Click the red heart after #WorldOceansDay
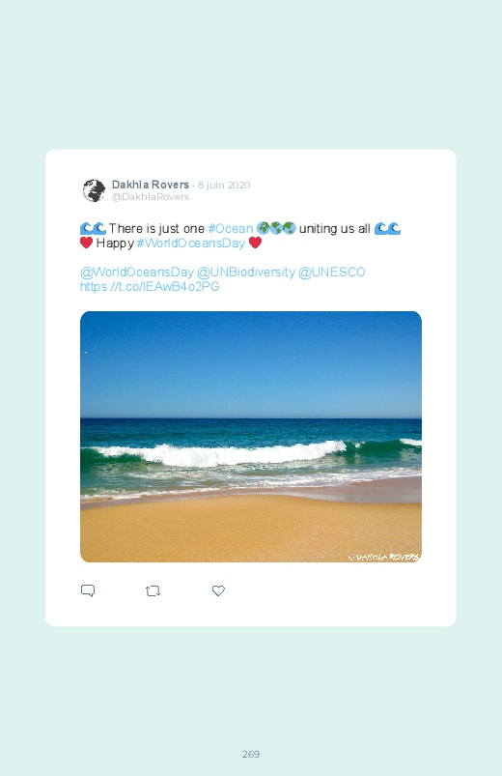This screenshot has height=776, width=502. click(255, 243)
